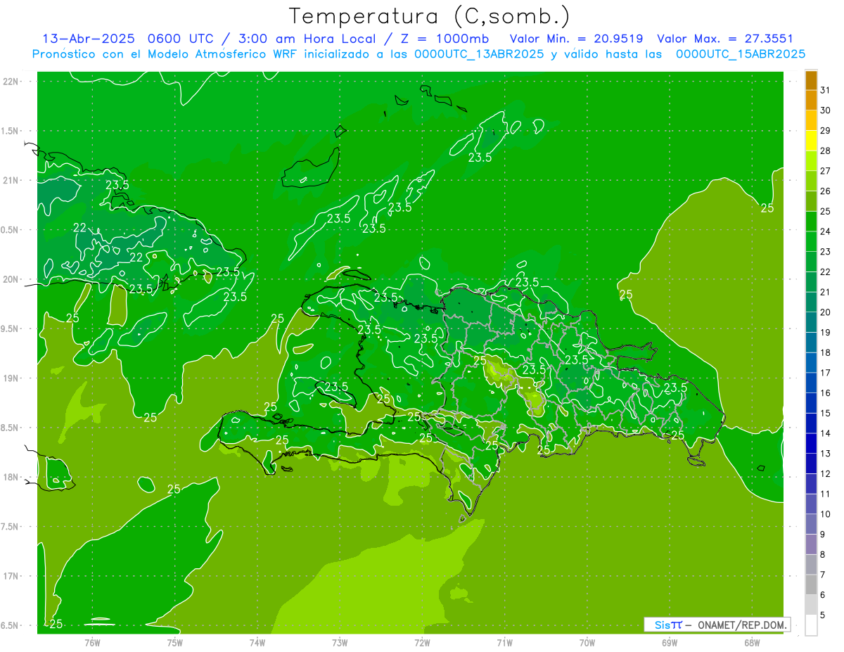Click latitude axis label "17N"
844x652 pixels.
12,576
